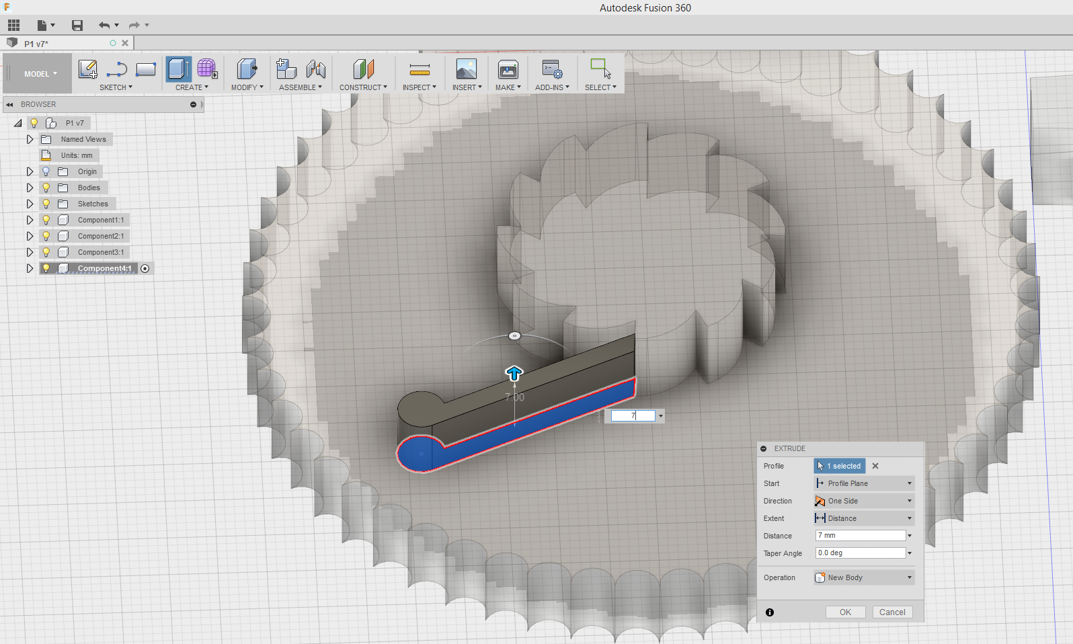
Task: Click the Distance 7 mm input field
Action: click(x=861, y=536)
